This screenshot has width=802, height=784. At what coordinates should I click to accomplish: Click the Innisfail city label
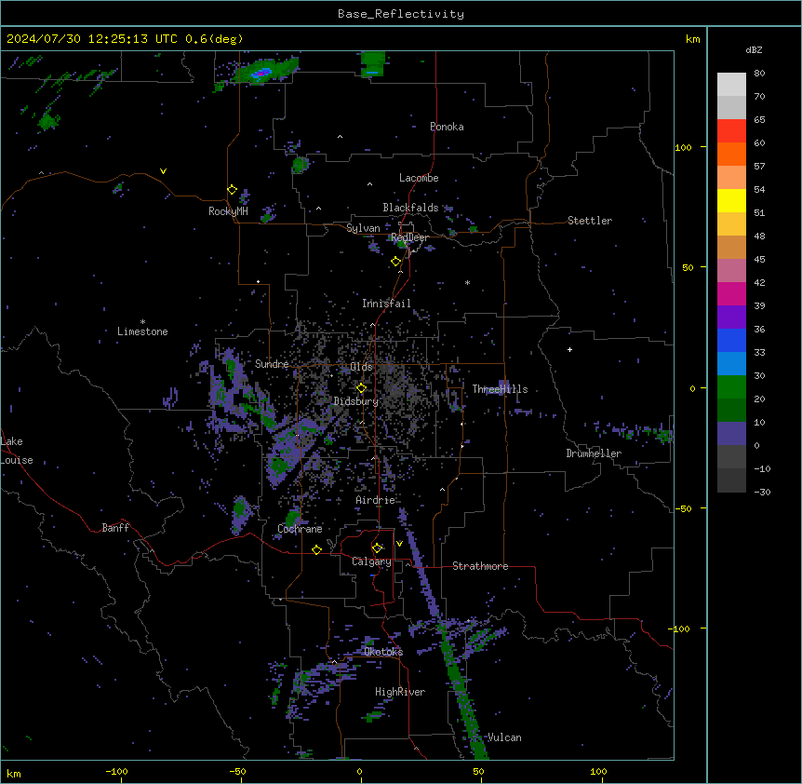(386, 304)
